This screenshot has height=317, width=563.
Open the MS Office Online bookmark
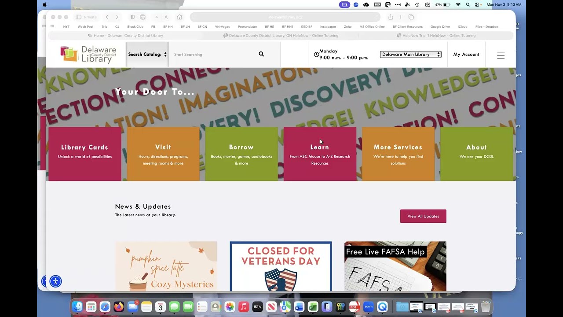[x=372, y=26]
